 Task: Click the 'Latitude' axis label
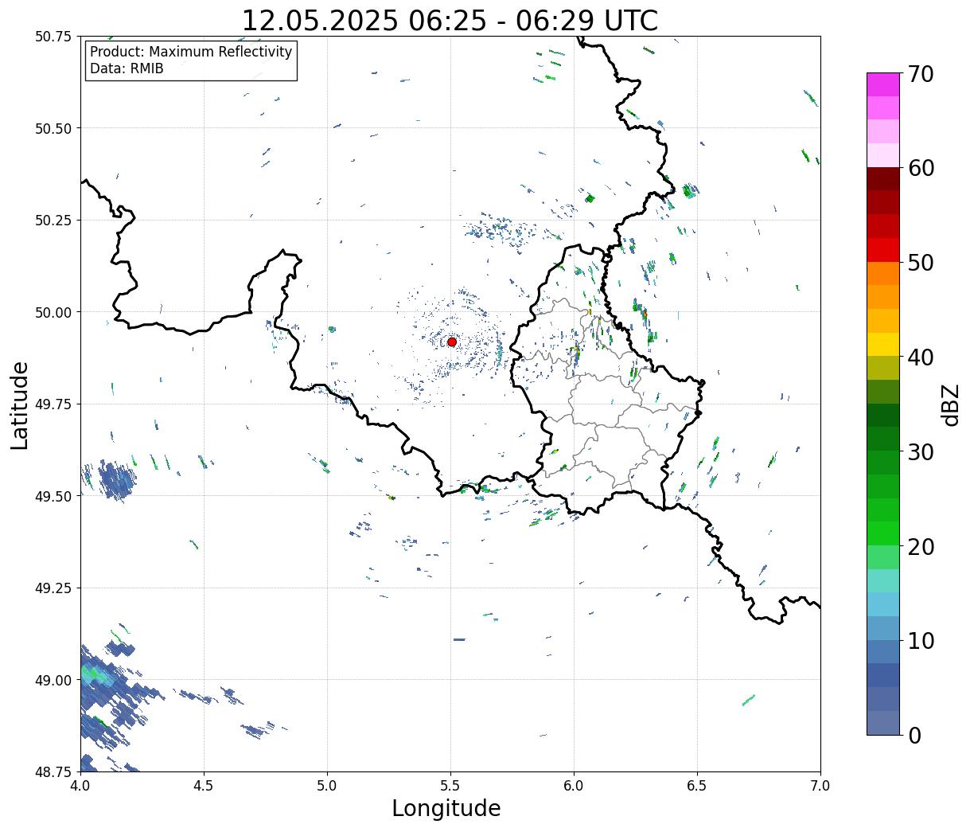[20, 404]
